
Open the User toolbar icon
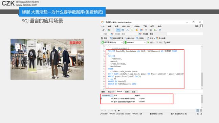(137, 30)
